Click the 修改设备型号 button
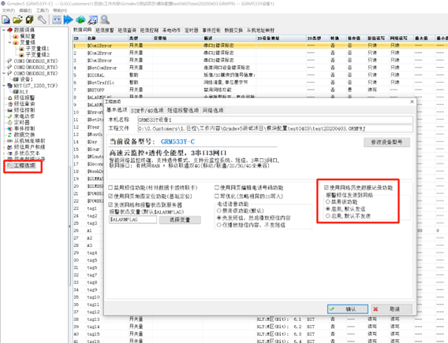448x343 pixels. (386, 142)
